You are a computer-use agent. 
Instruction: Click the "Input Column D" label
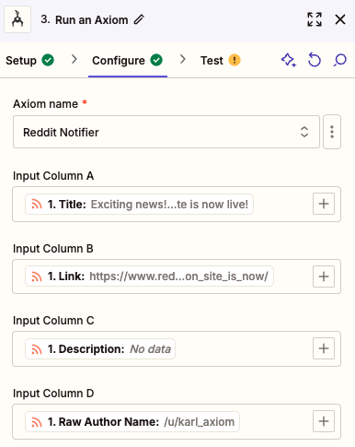pyautogui.click(x=53, y=394)
